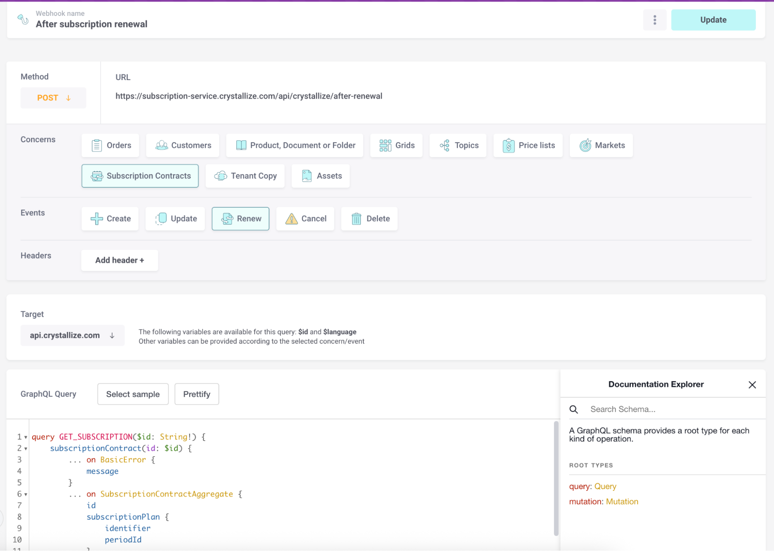
Task: Click the Grids layout icon
Action: coord(385,145)
